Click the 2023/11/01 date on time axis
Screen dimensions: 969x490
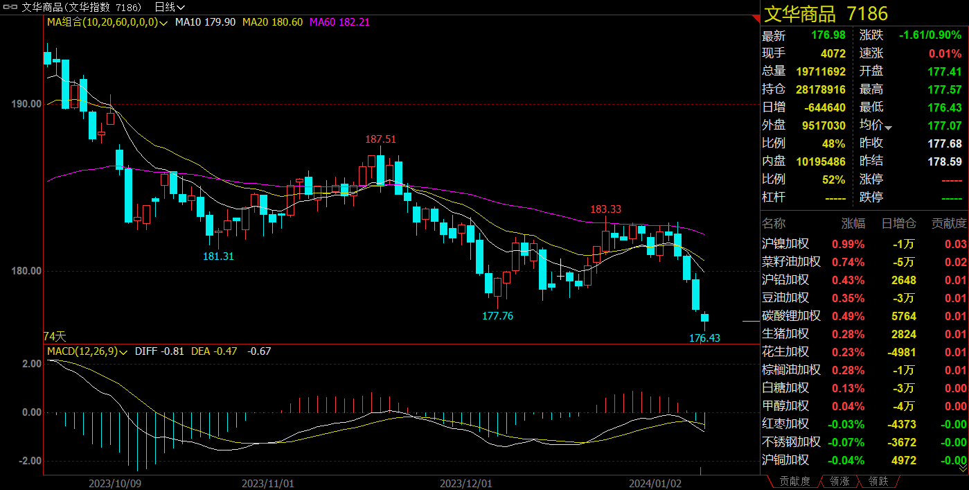click(269, 482)
